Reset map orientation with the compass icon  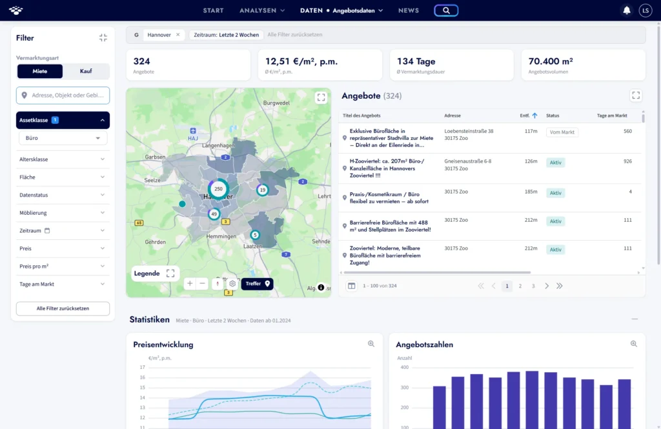[218, 284]
